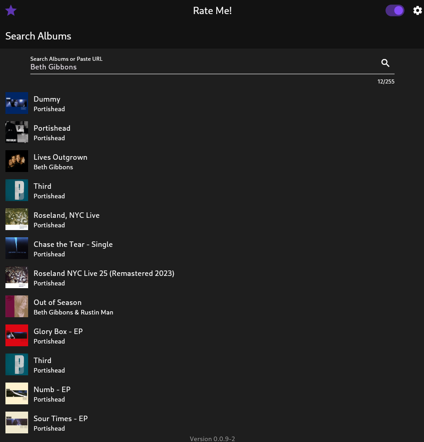Select Out of Season title

pos(58,302)
